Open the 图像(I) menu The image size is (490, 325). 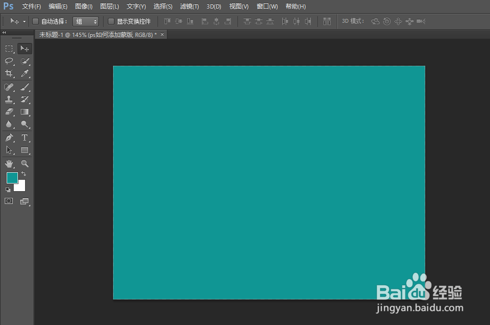pyautogui.click(x=84, y=6)
